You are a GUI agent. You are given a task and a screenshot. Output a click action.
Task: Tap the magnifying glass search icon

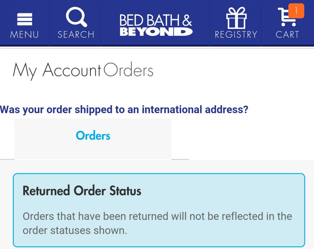click(76, 17)
